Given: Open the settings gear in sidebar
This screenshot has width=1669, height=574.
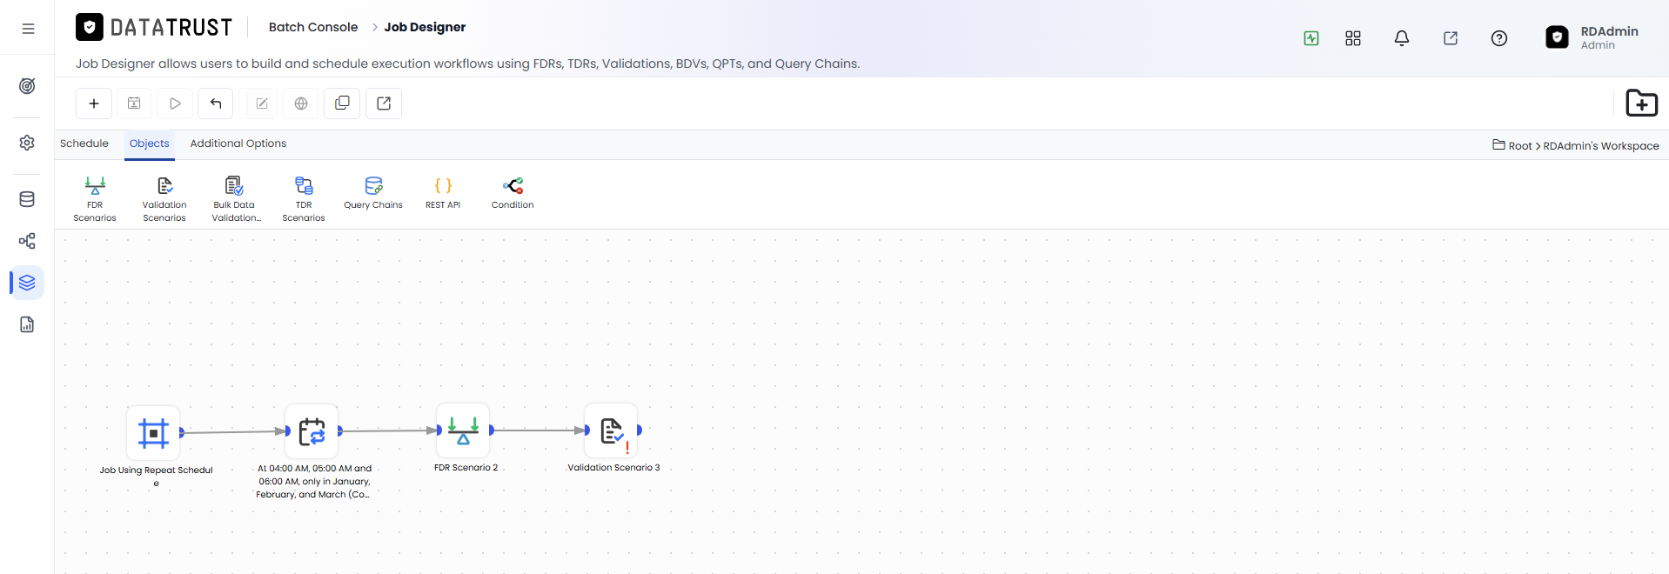Looking at the screenshot, I should [x=27, y=143].
